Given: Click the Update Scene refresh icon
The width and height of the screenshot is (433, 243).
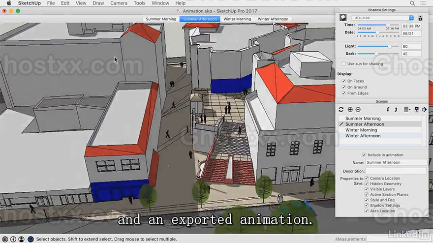Looking at the screenshot, I should click(x=341, y=110).
